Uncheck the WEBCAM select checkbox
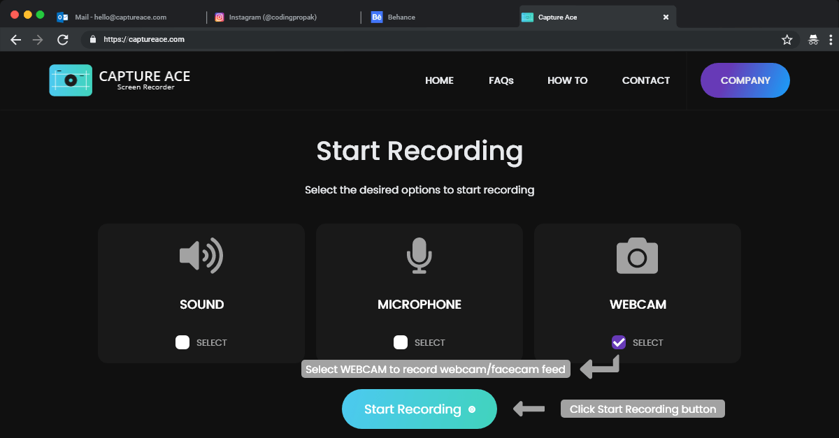This screenshot has height=438, width=839. pyautogui.click(x=619, y=342)
